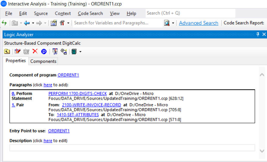Close the Logic Analyzer panel
Image resolution: width=267 pixels, height=162 pixels.
(x=264, y=34)
